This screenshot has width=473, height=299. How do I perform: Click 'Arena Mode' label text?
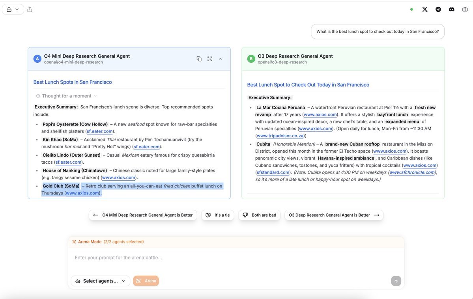click(90, 242)
